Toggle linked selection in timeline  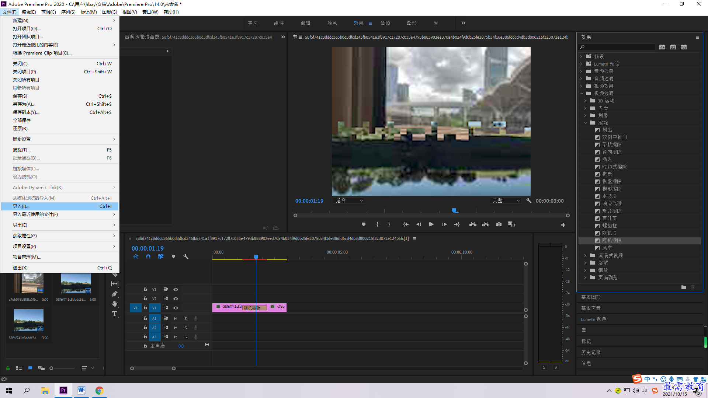(161, 256)
